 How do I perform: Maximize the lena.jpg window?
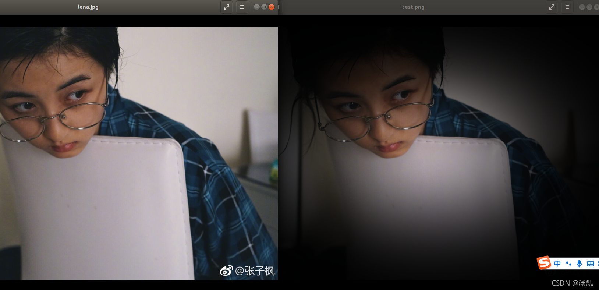pos(264,7)
